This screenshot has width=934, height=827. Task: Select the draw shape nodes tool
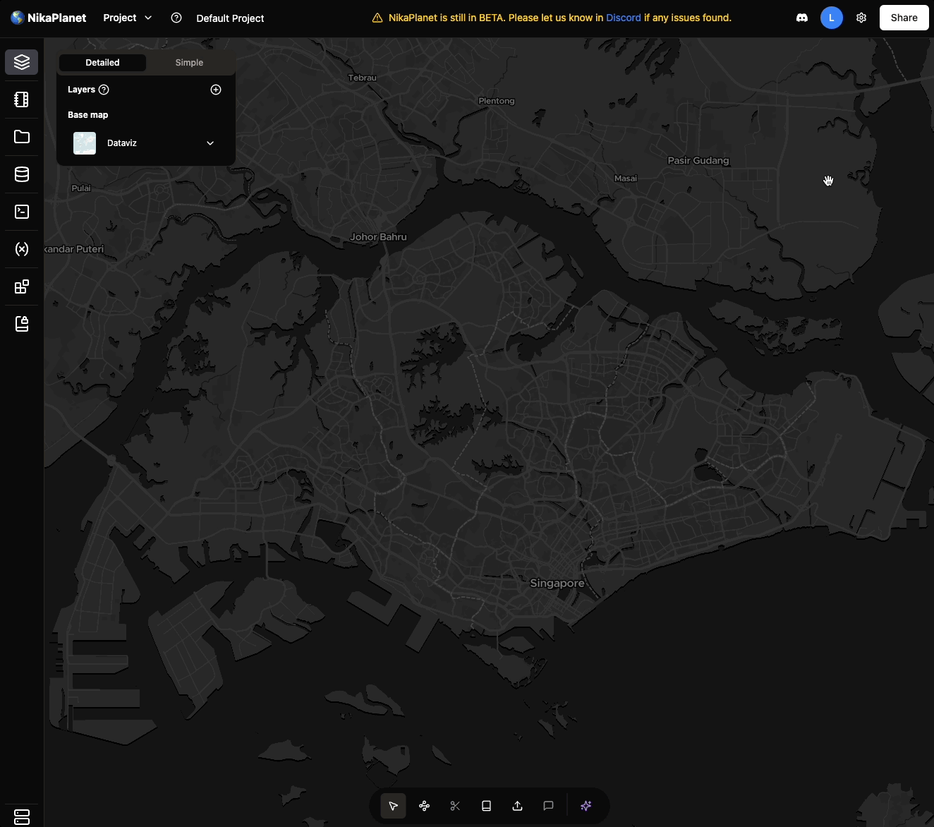pyautogui.click(x=424, y=806)
